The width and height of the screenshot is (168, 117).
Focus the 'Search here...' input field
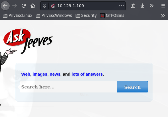(68, 87)
